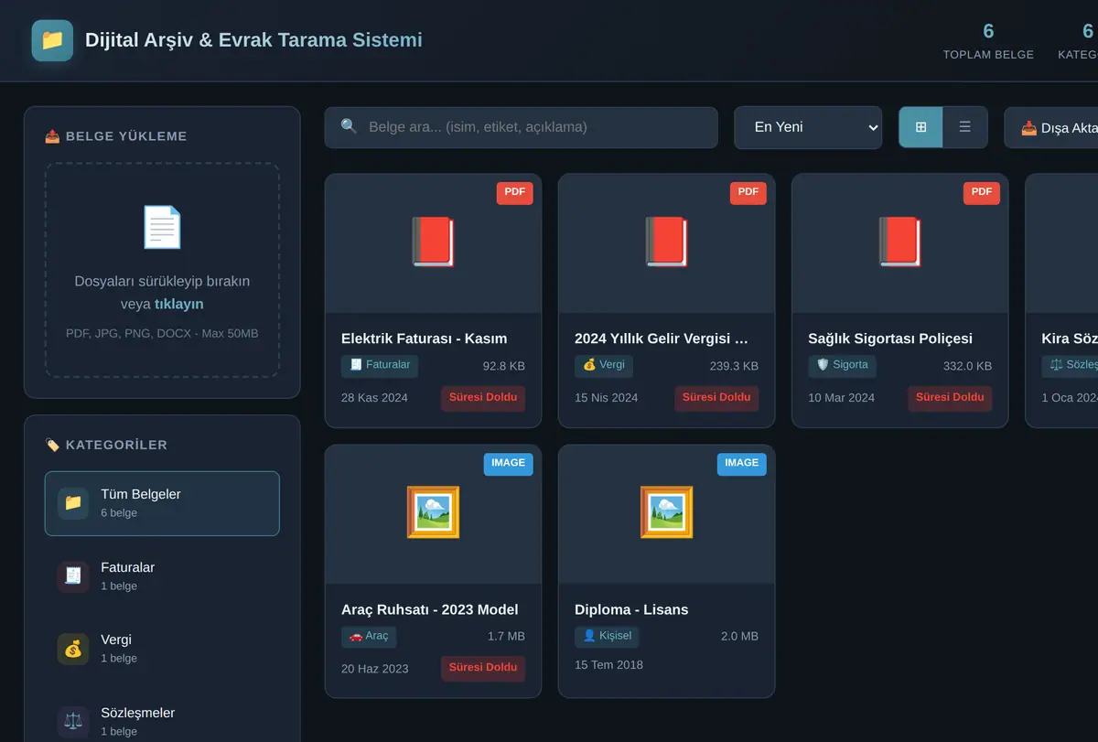This screenshot has height=742, width=1098.
Task: Click the tıklayın upload link
Action: (179, 304)
